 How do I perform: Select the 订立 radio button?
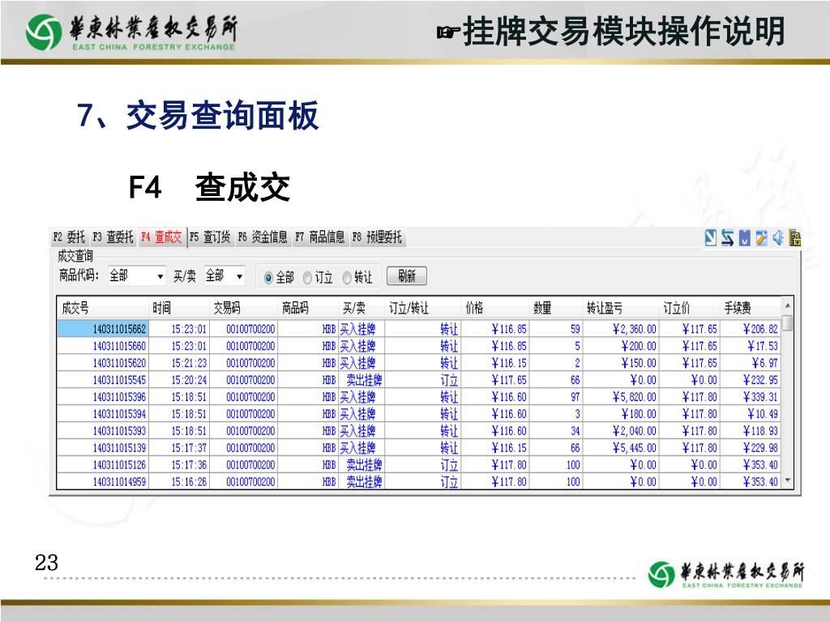pos(308,277)
